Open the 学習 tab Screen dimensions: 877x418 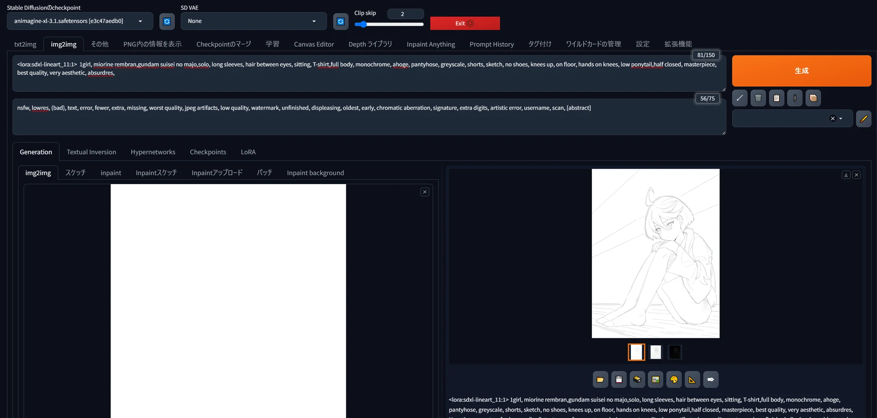[272, 44]
